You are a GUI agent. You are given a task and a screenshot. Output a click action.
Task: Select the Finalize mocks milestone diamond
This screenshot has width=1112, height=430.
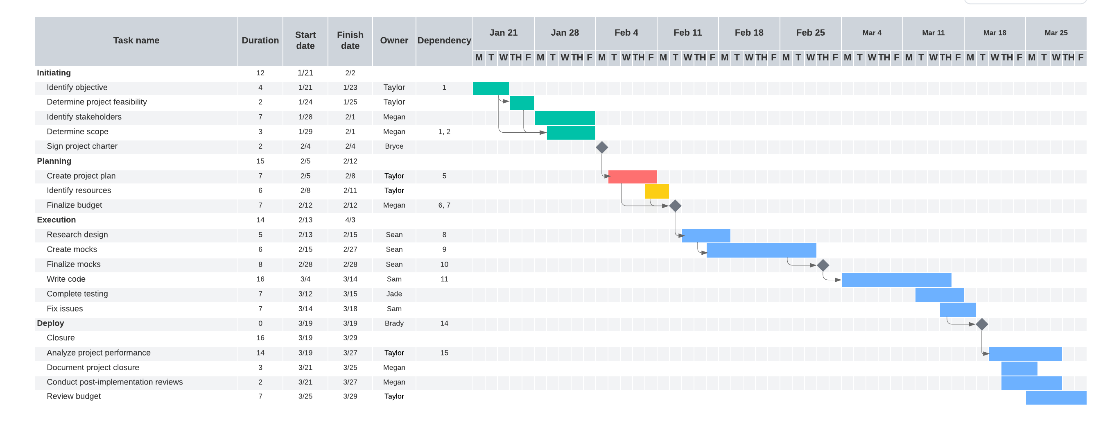823,265
